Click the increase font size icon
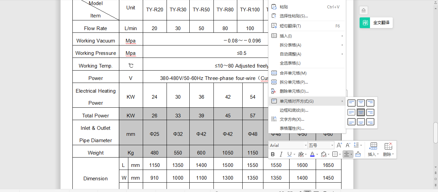 [x=339, y=145]
